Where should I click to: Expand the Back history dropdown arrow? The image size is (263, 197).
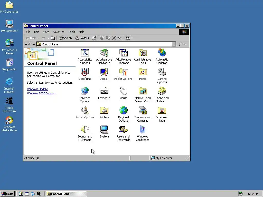click(x=39, y=38)
